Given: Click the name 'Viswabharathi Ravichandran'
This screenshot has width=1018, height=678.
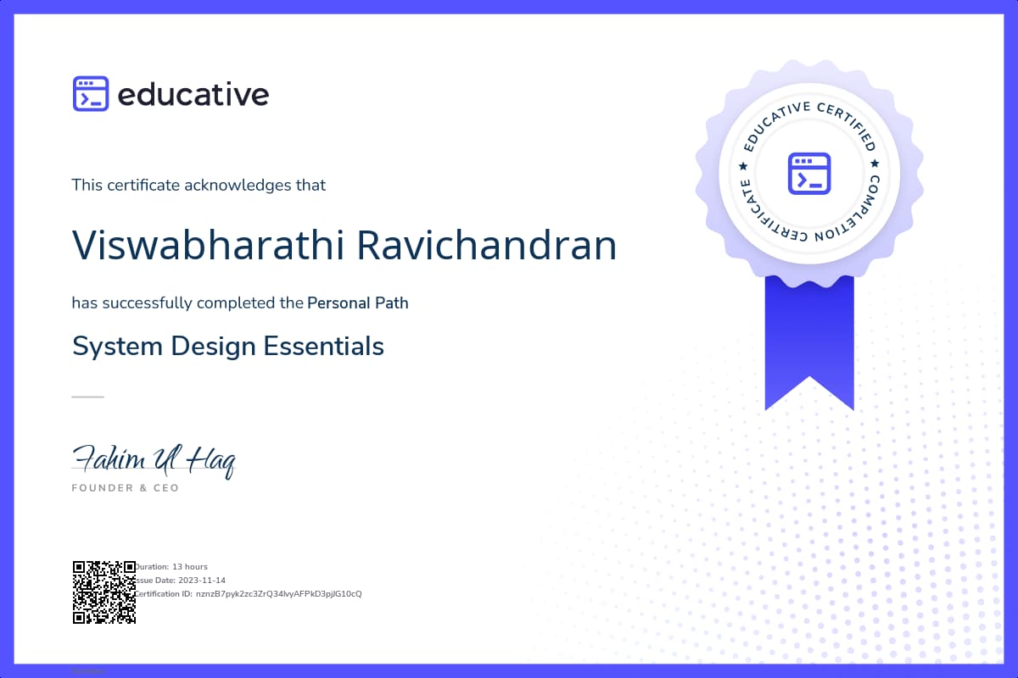Looking at the screenshot, I should pos(344,245).
